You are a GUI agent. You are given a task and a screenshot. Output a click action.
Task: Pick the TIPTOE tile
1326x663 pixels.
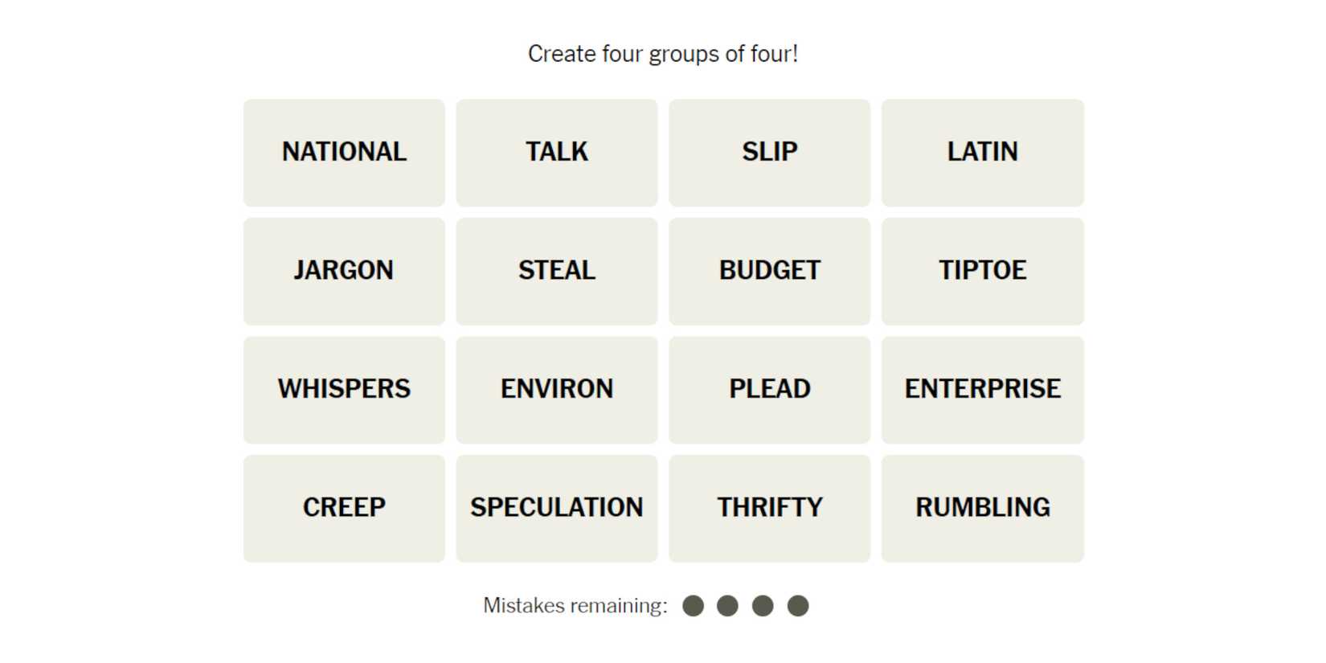(982, 271)
